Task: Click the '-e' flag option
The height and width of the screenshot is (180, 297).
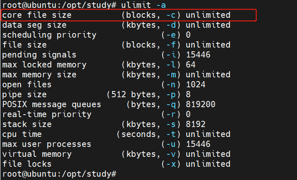Action: (171, 35)
